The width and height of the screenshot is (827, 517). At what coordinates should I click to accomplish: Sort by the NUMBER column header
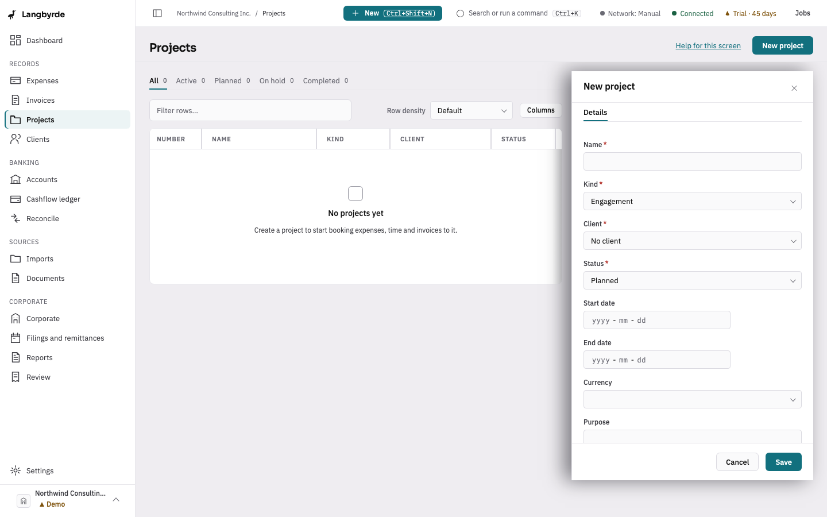click(176, 139)
